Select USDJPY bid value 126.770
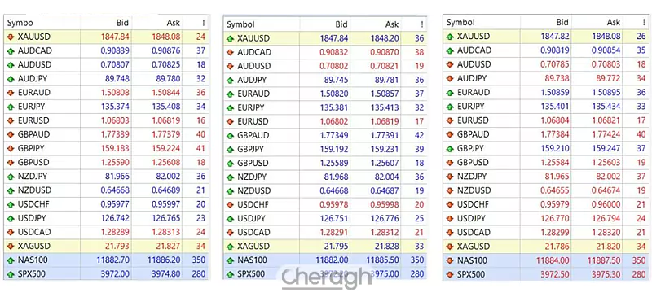Screen dimensions: 652x306 pos(555,218)
